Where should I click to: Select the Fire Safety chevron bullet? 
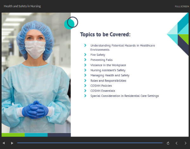pyautogui.click(x=85, y=55)
